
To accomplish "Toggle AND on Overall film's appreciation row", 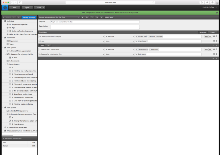I will tap(206, 49).
